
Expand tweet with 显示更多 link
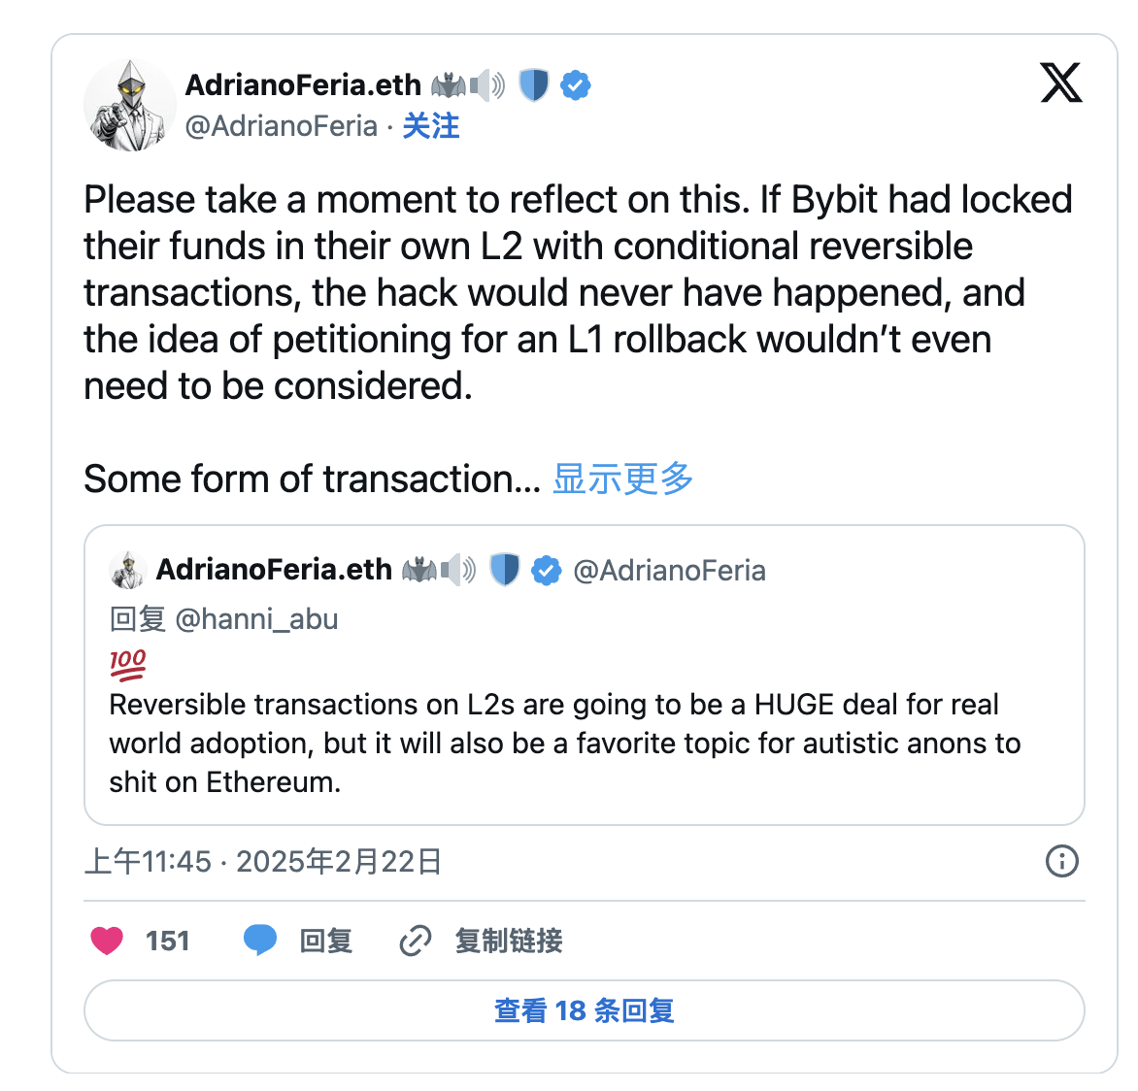pos(622,479)
